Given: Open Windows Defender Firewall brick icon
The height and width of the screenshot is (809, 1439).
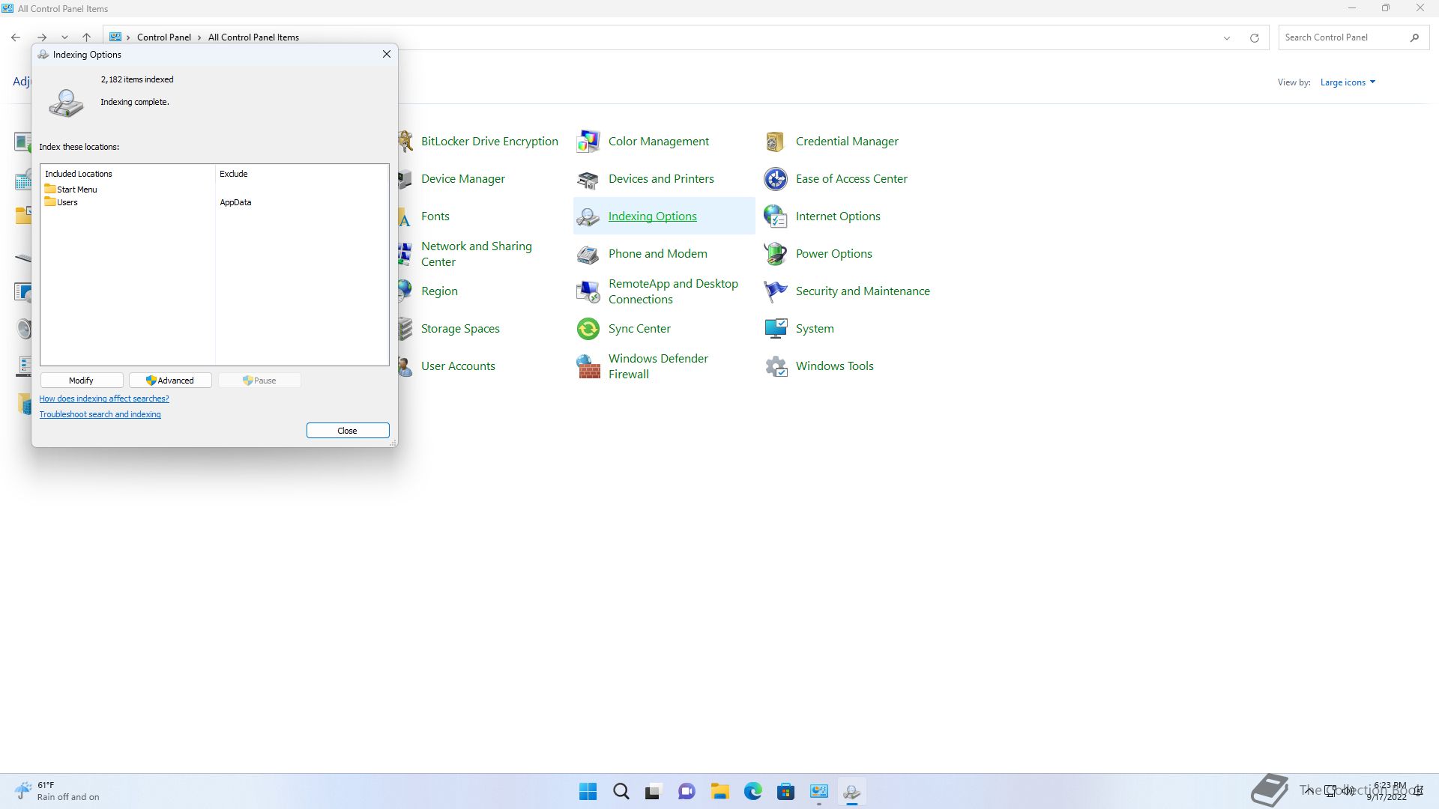Looking at the screenshot, I should tap(588, 366).
